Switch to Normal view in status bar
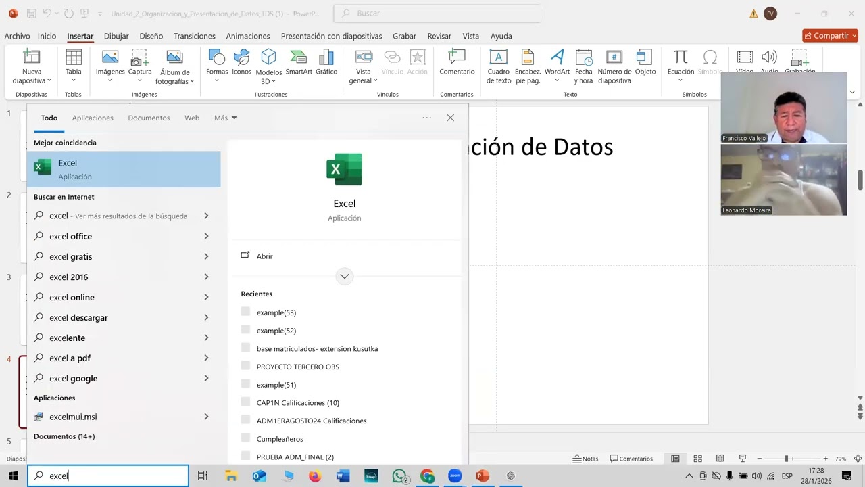865x487 pixels. [675, 459]
